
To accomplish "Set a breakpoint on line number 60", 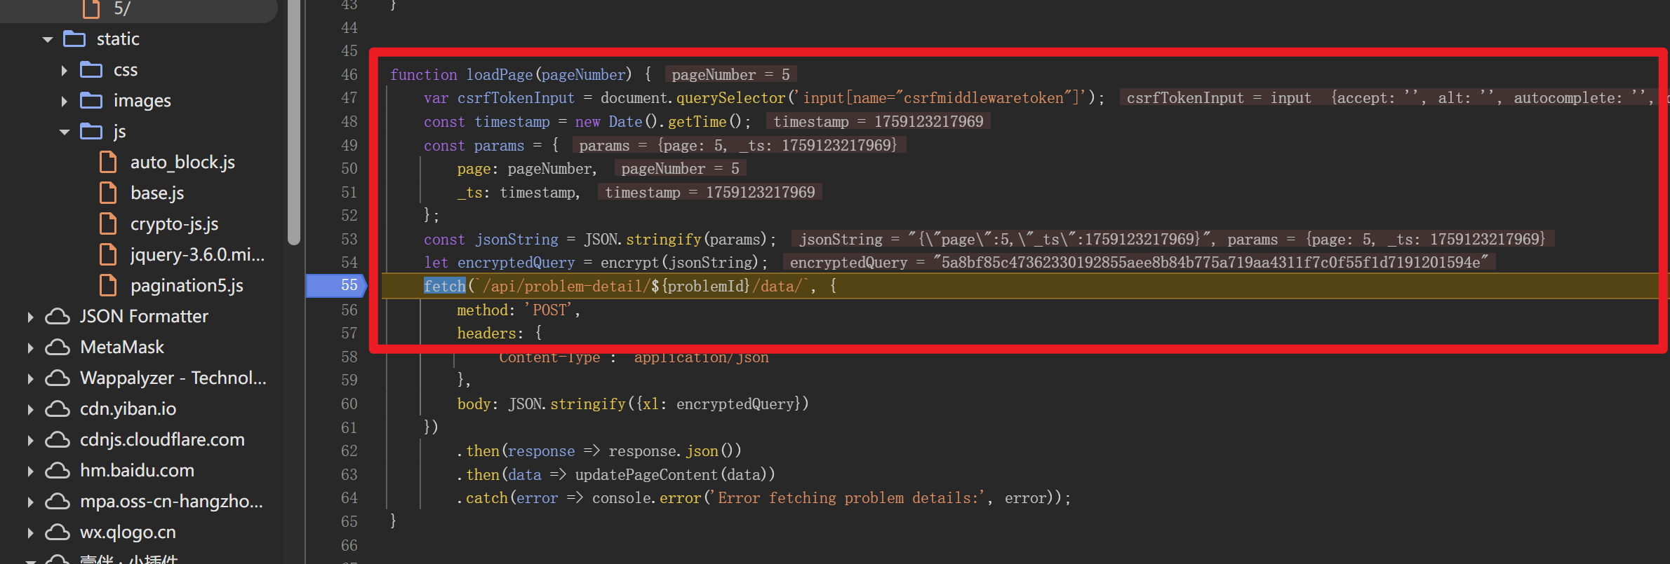I will point(349,404).
